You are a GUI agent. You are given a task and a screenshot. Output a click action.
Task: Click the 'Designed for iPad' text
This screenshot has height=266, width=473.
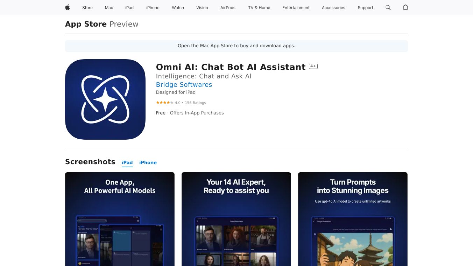click(176, 92)
